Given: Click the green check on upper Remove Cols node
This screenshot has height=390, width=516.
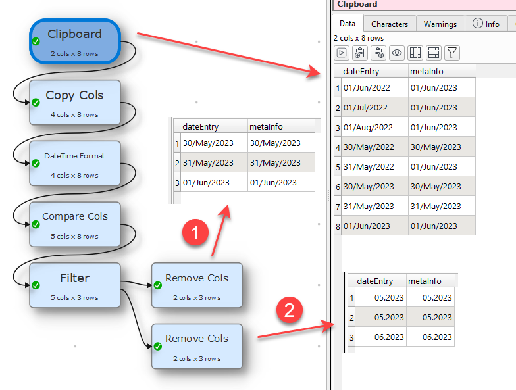Looking at the screenshot, I should point(158,285).
